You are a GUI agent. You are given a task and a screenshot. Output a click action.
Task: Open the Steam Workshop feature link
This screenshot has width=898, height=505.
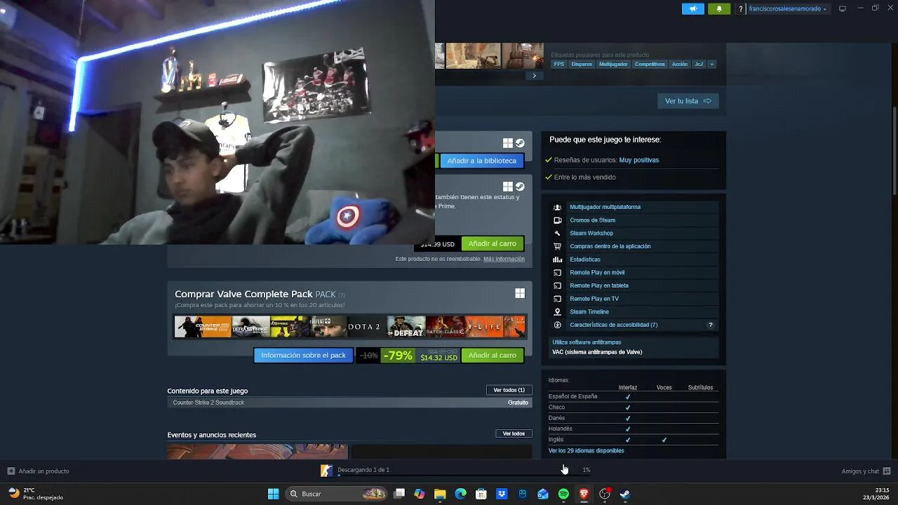pos(591,233)
